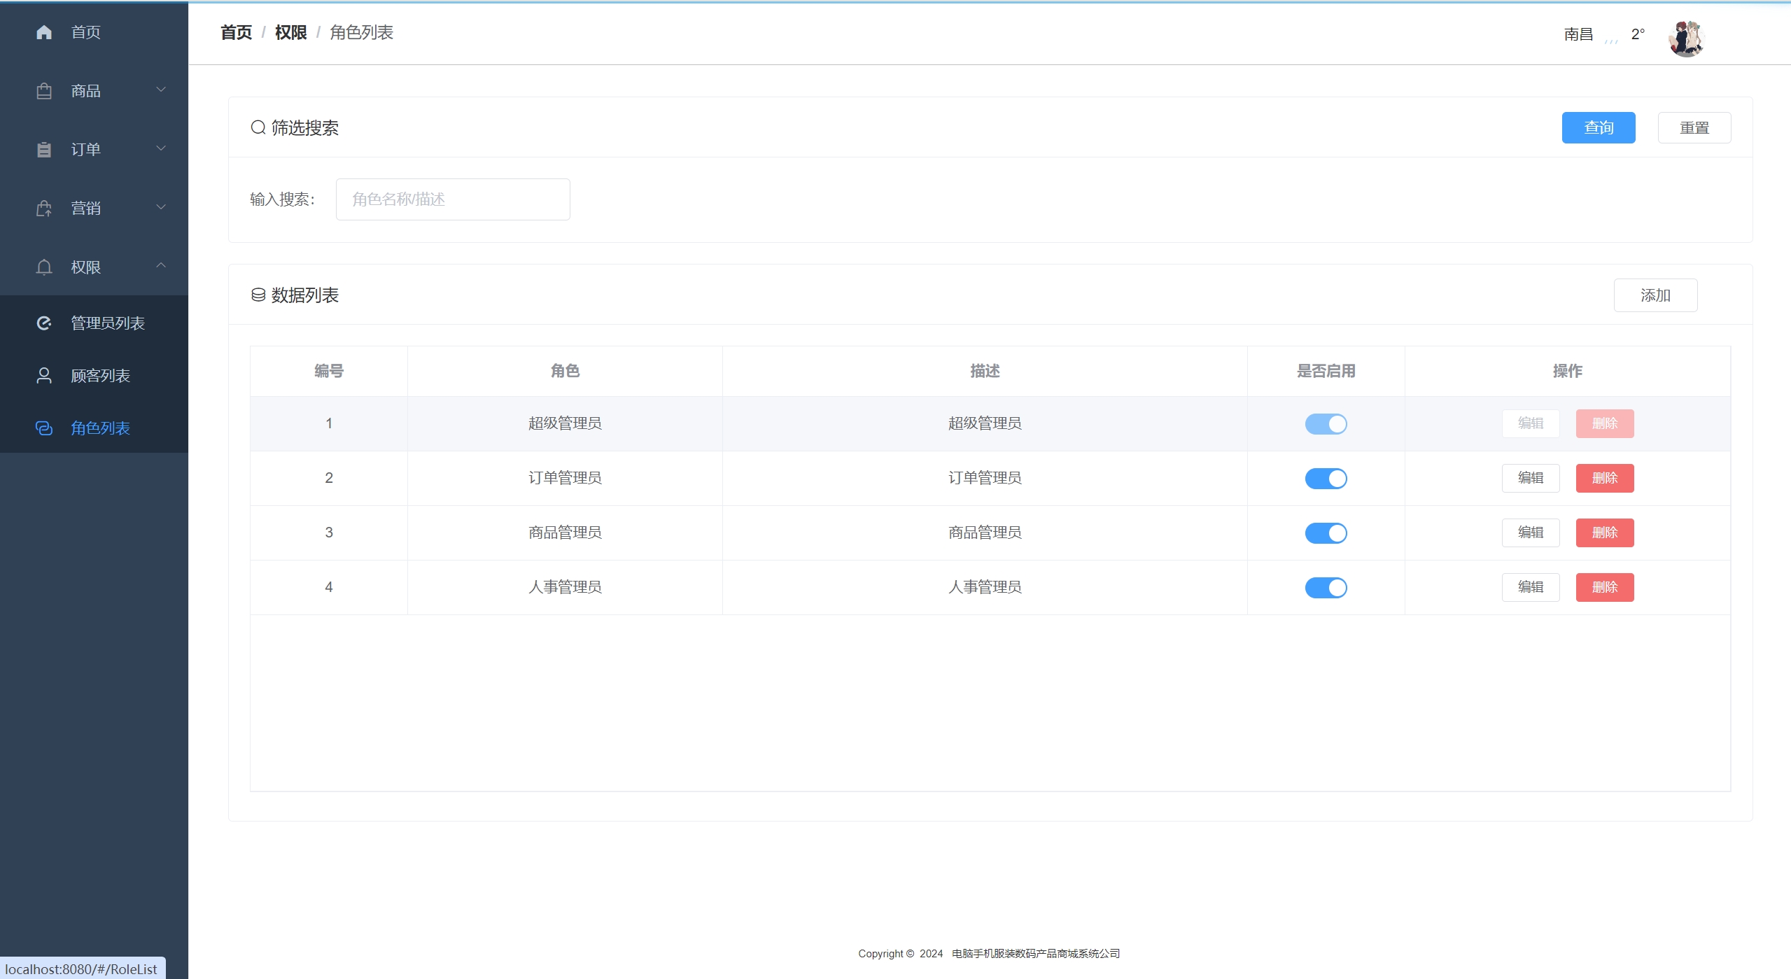Viewport: 1791px width, 979px height.
Task: Click the 营销 marketing bag icon
Action: [x=44, y=209]
